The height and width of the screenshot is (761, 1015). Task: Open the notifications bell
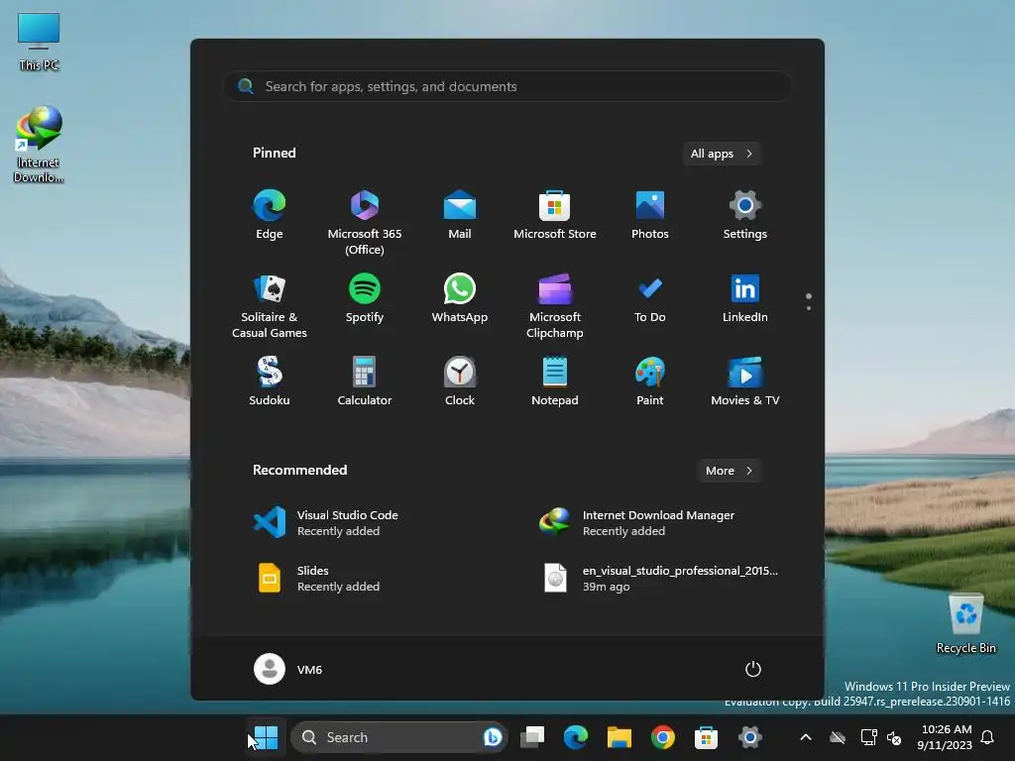988,737
